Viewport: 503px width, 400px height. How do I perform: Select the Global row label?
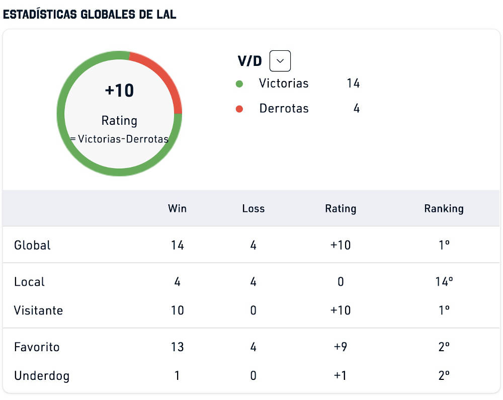[x=32, y=246]
